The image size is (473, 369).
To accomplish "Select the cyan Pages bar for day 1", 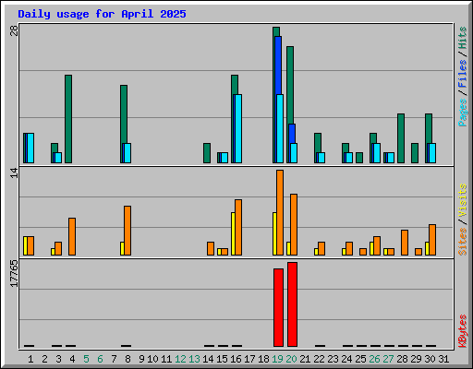I will pyautogui.click(x=30, y=148).
